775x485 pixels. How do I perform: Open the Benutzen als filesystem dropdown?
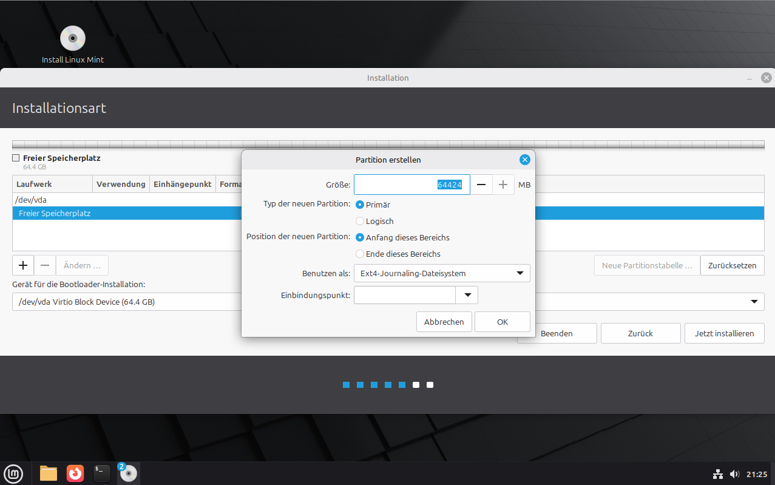pyautogui.click(x=442, y=273)
